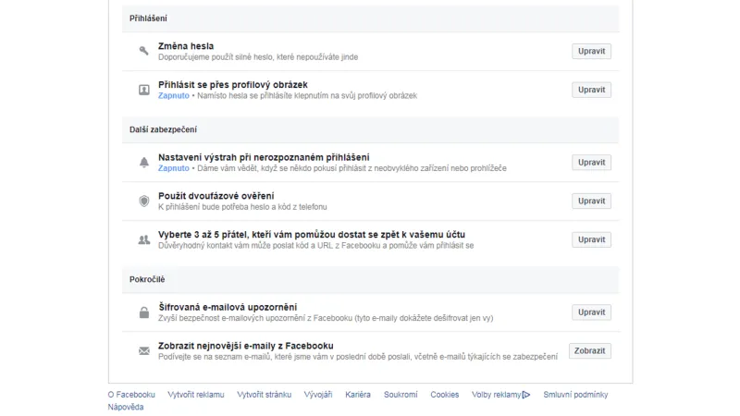Edit unrecognized login alert settings
The width and height of the screenshot is (740, 416).
coord(591,163)
